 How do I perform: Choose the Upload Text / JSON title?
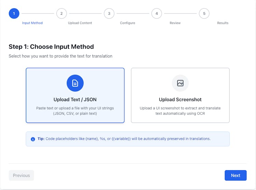click(x=75, y=99)
